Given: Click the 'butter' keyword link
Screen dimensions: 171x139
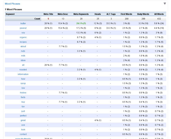Looking at the screenshot, I should (23, 23).
